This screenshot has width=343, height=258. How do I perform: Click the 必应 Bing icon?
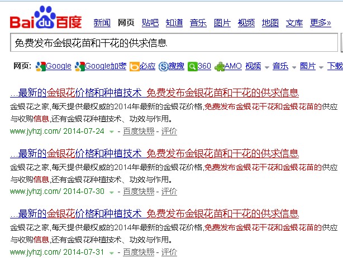tap(134, 66)
